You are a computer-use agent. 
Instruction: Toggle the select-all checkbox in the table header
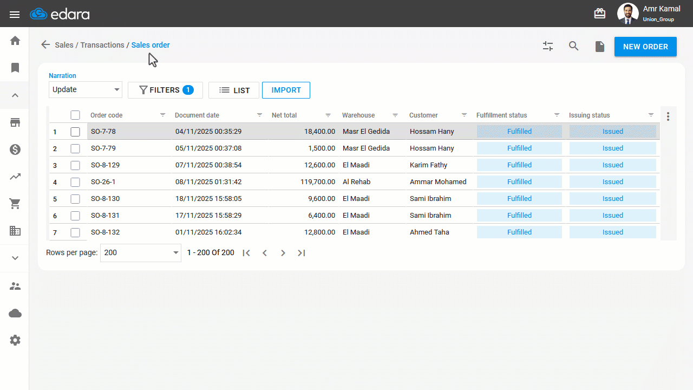pyautogui.click(x=75, y=115)
